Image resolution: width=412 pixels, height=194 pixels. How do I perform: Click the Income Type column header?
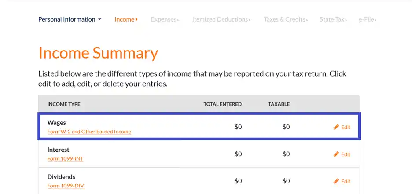tap(64, 104)
